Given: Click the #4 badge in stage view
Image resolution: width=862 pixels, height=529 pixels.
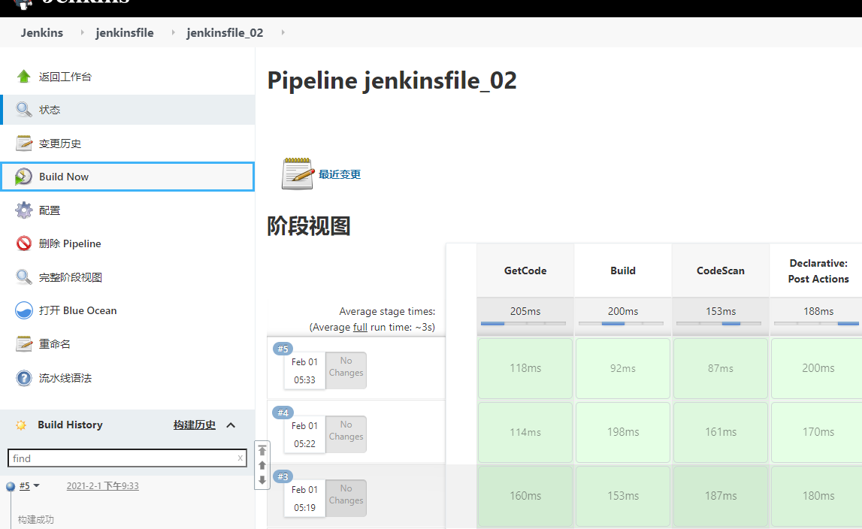Looking at the screenshot, I should click(283, 413).
